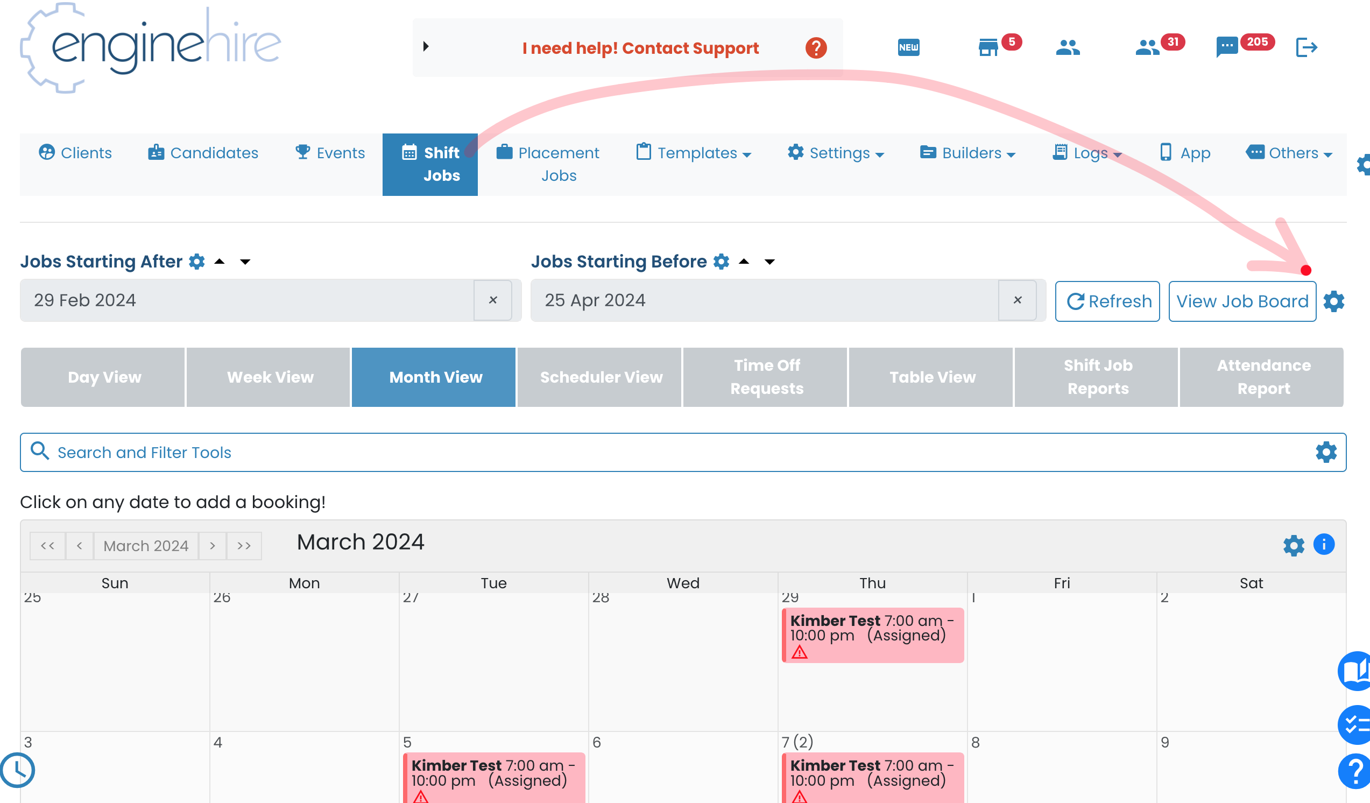This screenshot has width=1370, height=803.
Task: Click the clock icon at bottom left
Action: (x=17, y=770)
